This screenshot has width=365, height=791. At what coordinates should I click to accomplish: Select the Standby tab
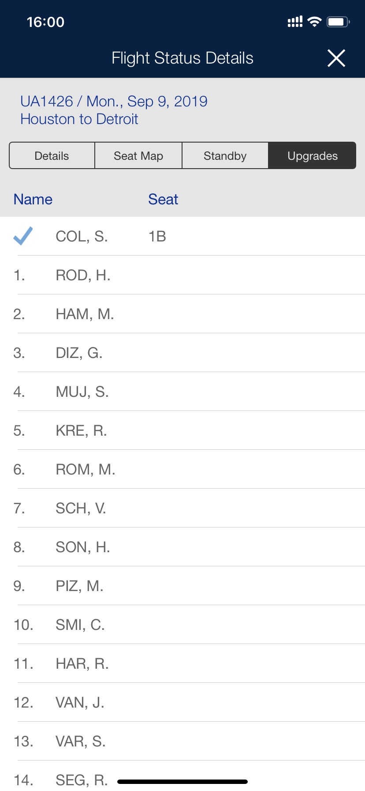tap(225, 156)
